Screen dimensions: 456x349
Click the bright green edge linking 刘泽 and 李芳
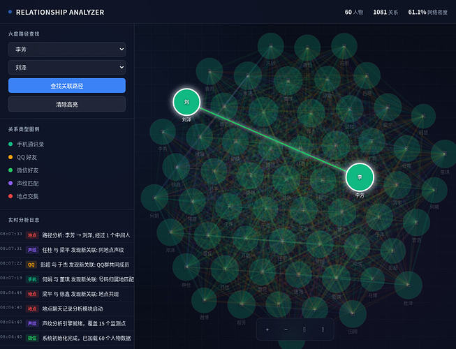(x=273, y=140)
